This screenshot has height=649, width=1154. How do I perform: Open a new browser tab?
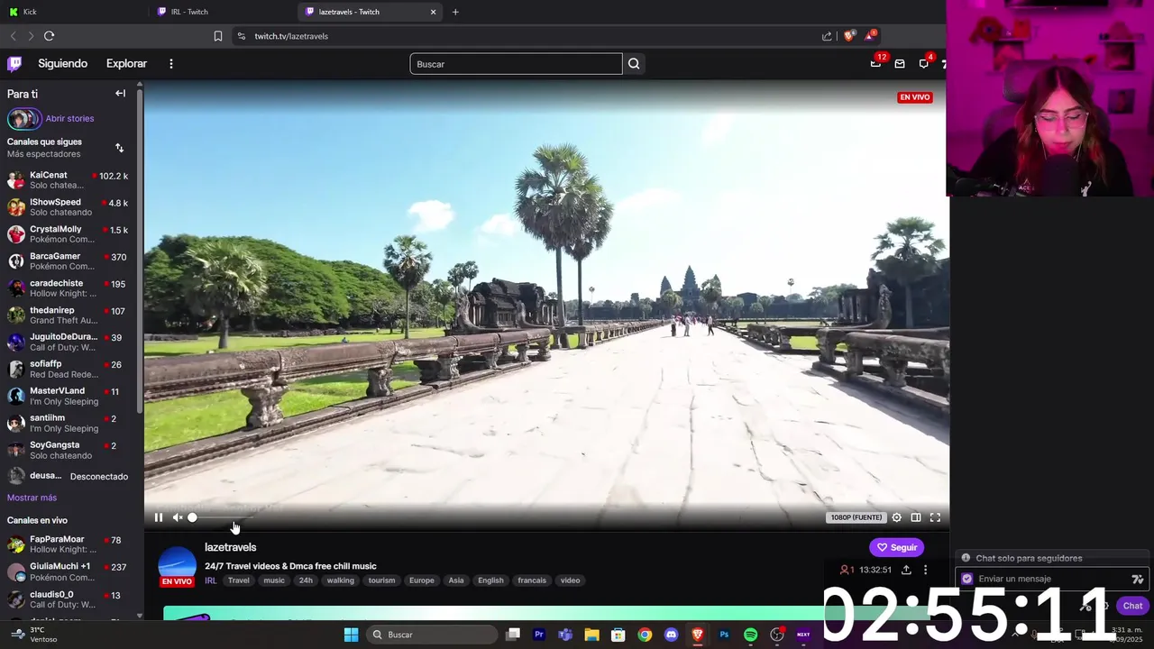point(455,12)
